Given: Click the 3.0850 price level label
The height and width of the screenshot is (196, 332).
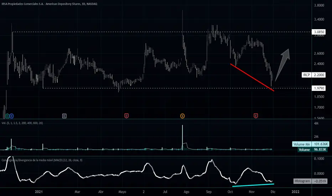Looking at the screenshot, I should (x=318, y=32).
